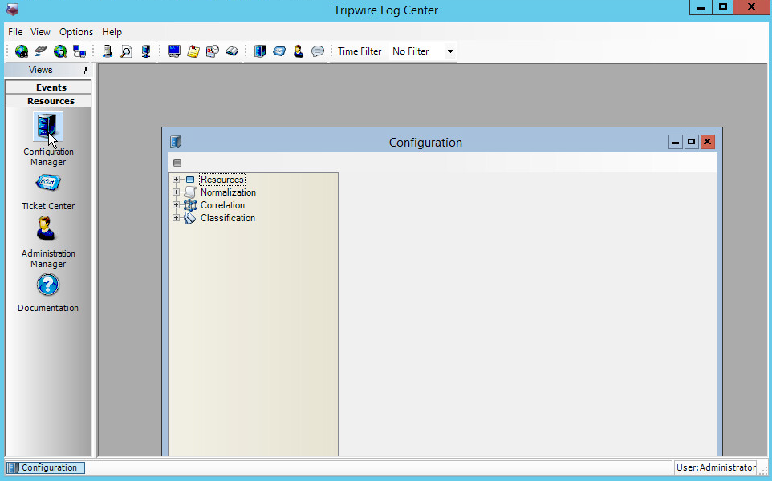Click the monitor screen toolbar icon
The width and height of the screenshot is (772, 481).
click(x=174, y=51)
